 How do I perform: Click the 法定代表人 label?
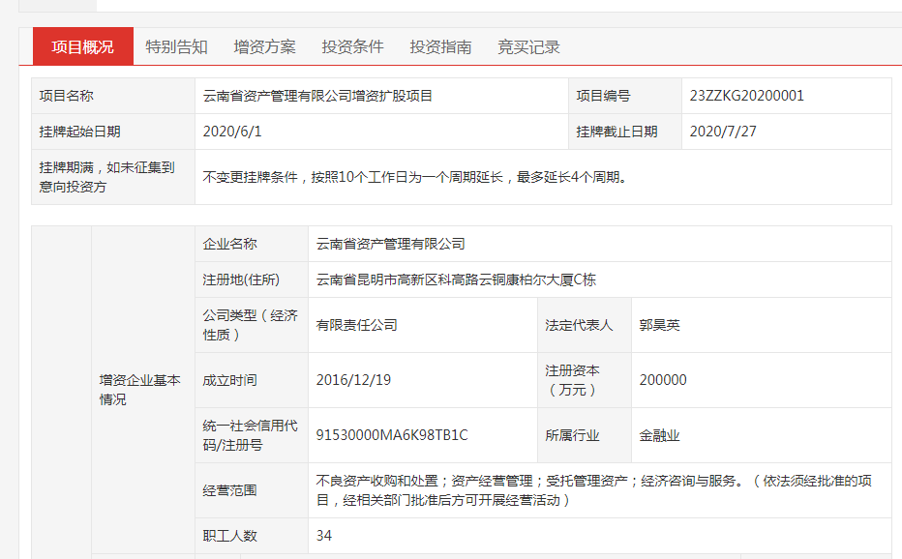click(x=580, y=326)
